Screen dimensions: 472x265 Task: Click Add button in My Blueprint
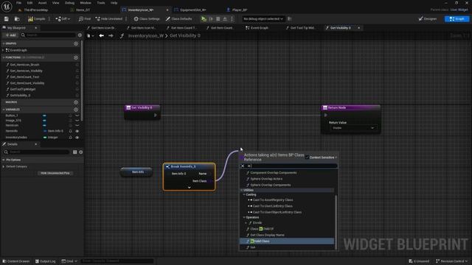click(x=10, y=35)
